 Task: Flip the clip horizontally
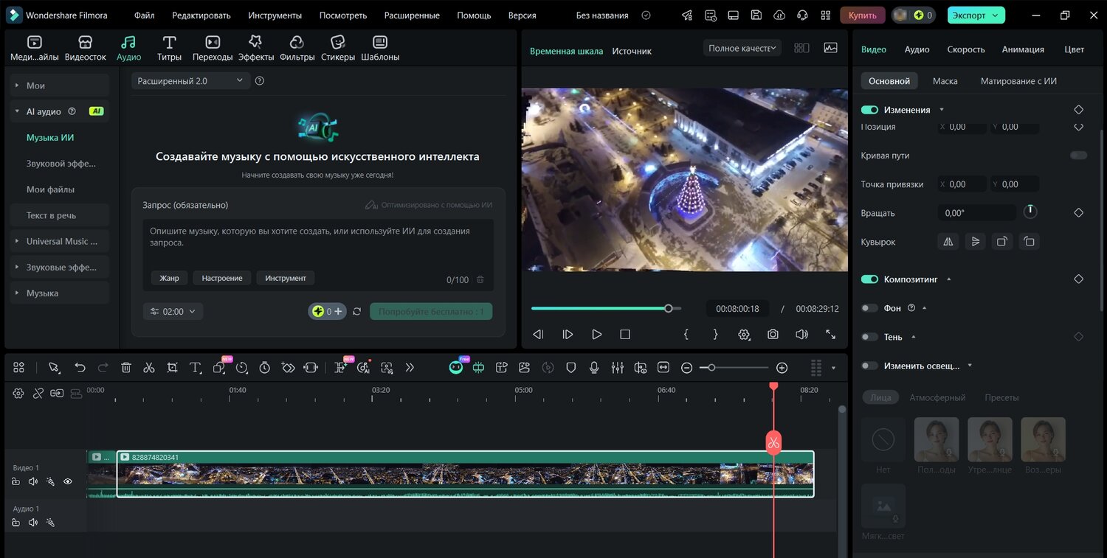coord(948,241)
